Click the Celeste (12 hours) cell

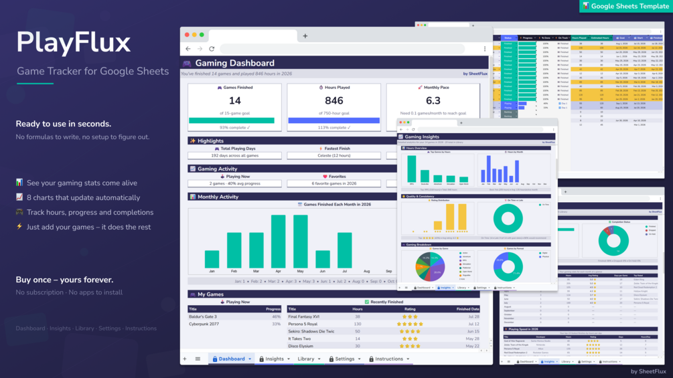(334, 156)
